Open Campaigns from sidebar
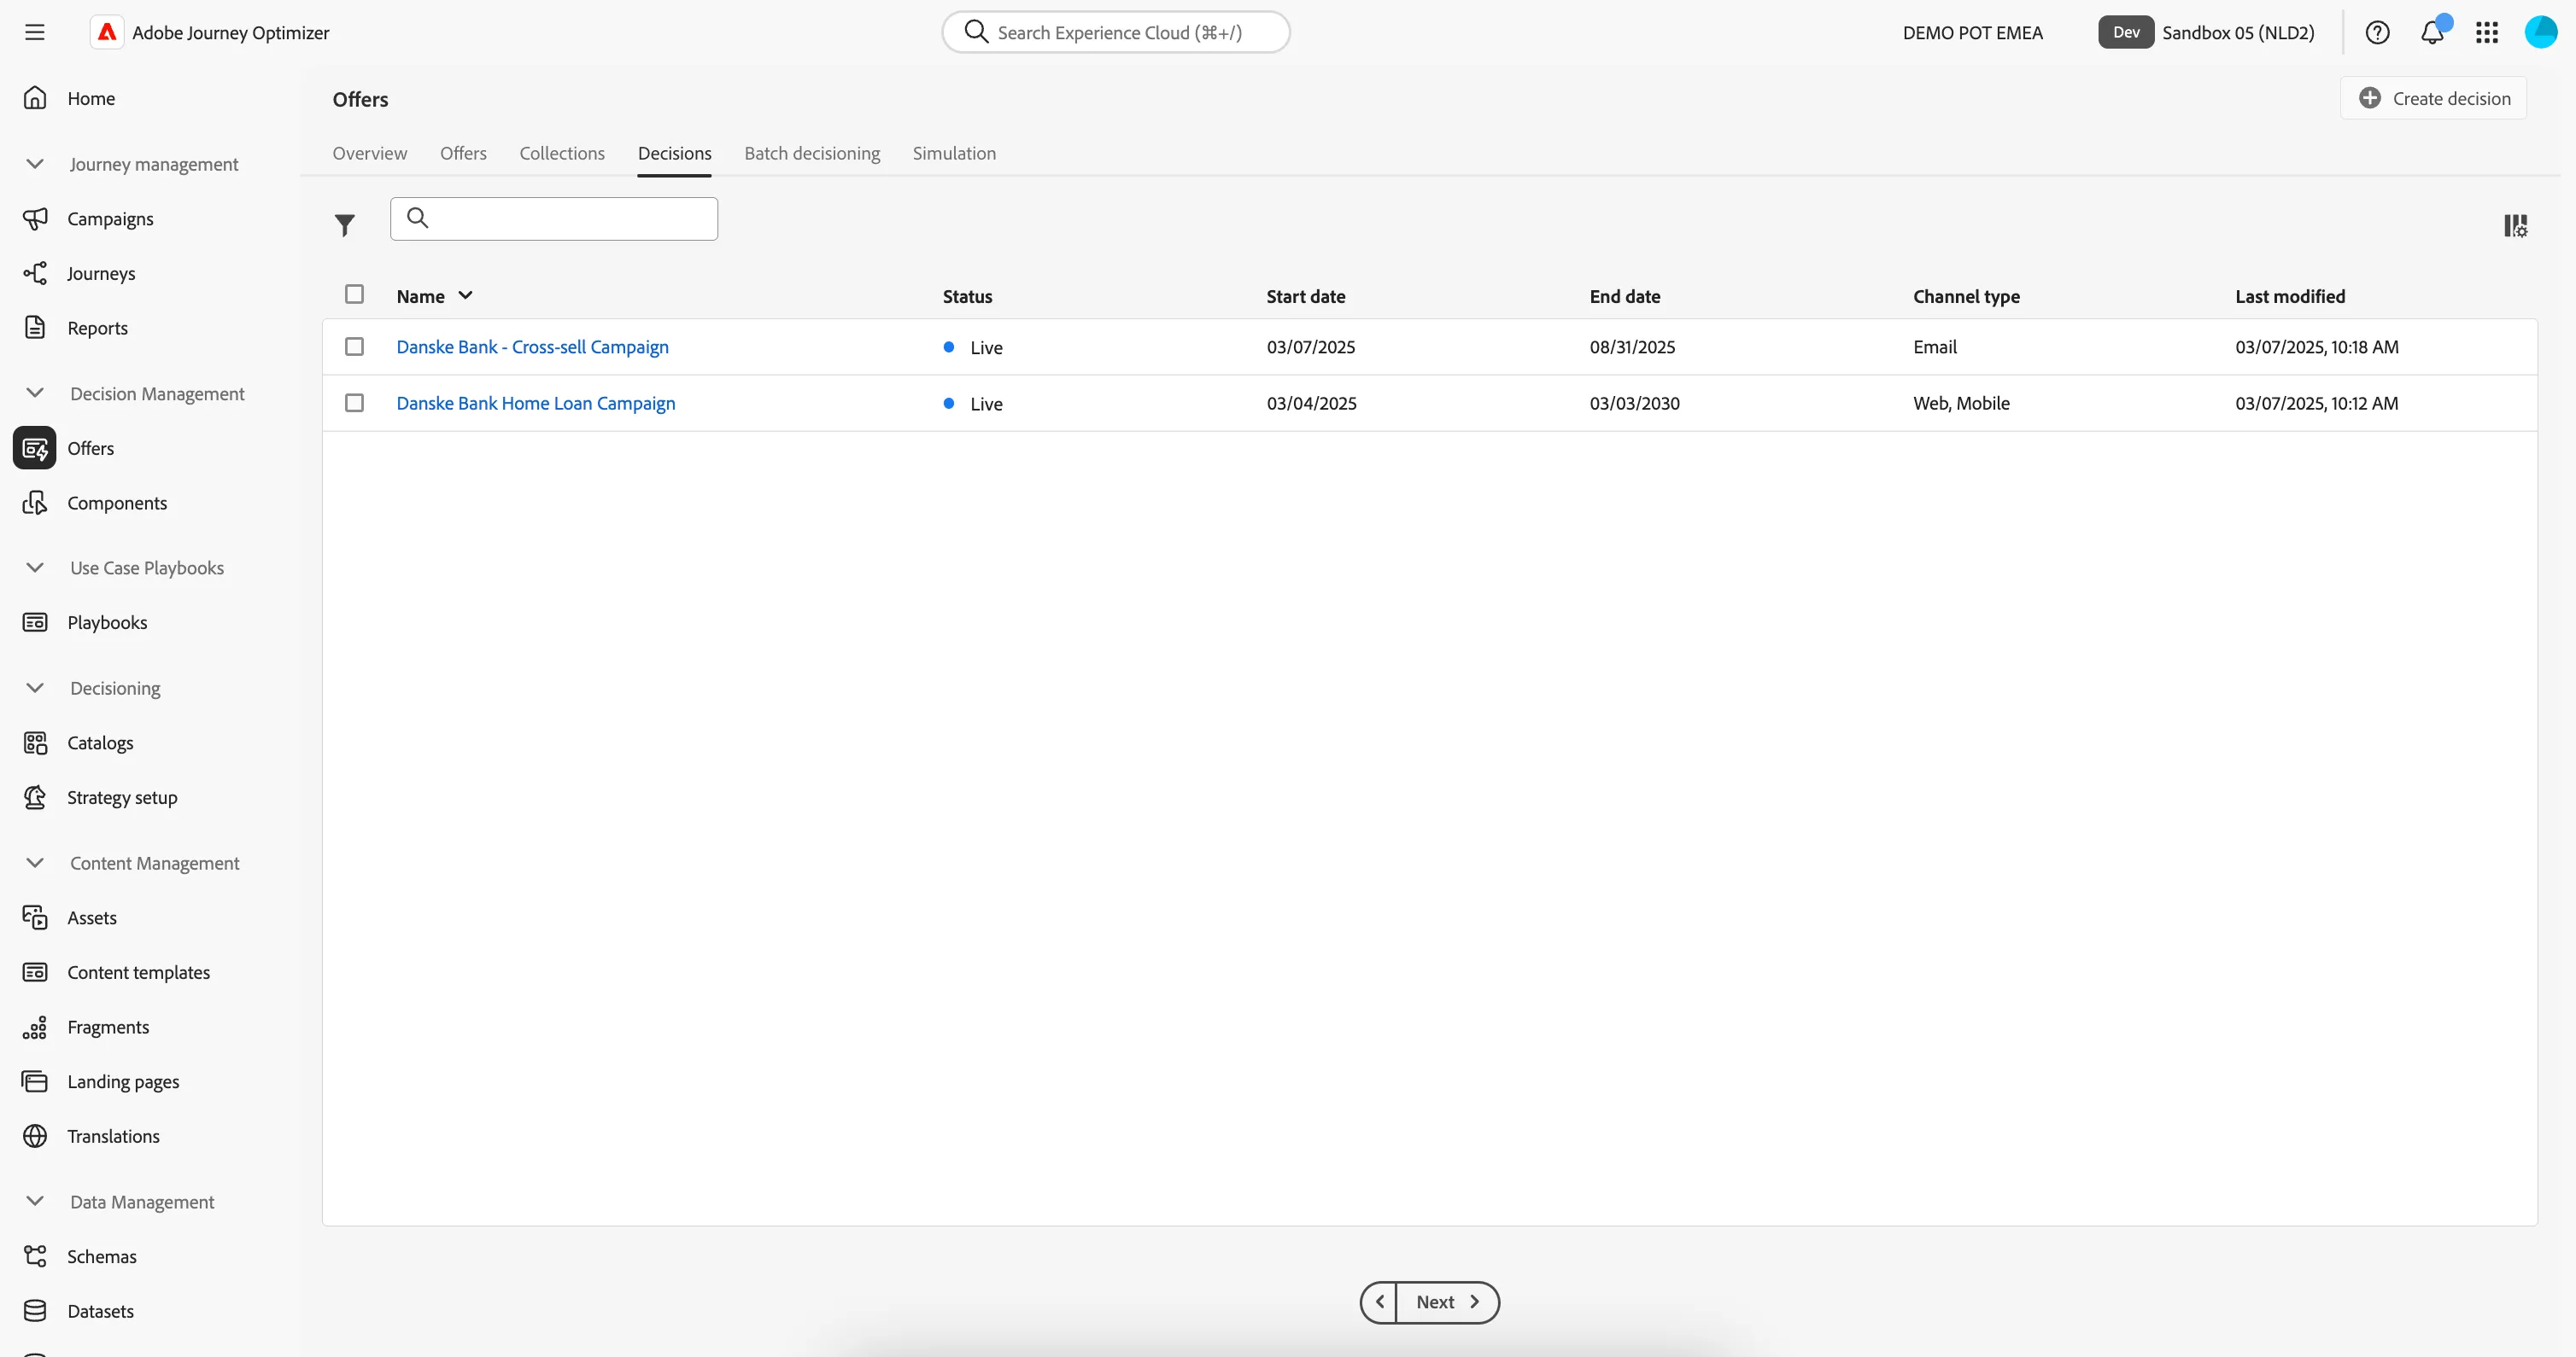The image size is (2576, 1357). tap(110, 218)
